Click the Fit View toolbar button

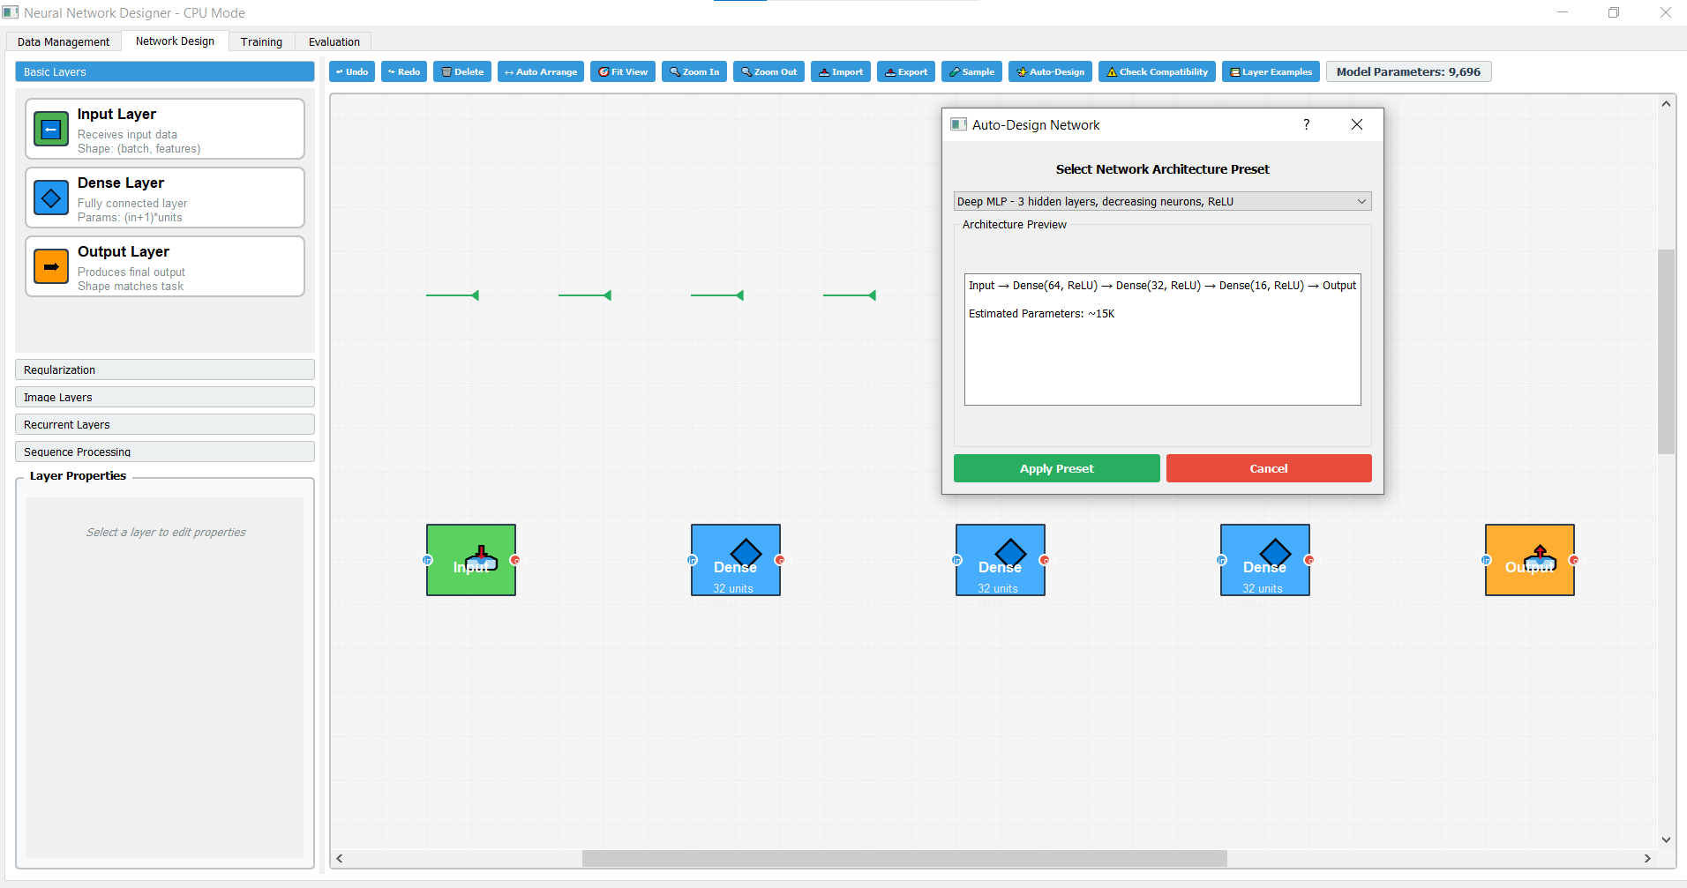pos(623,72)
